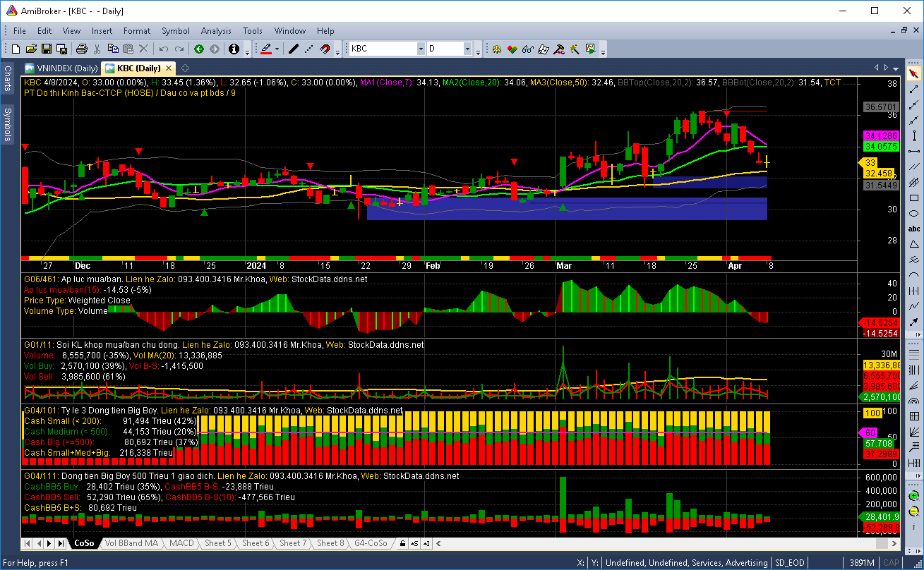Click the New document icon
Screen dimensions: 924x570
click(x=16, y=49)
